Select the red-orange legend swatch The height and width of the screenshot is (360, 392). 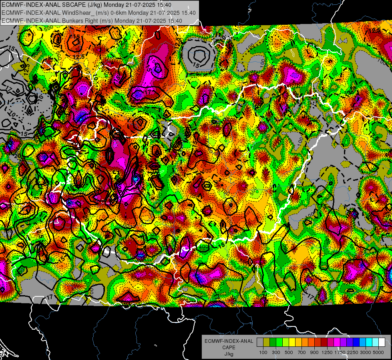pos(311,342)
